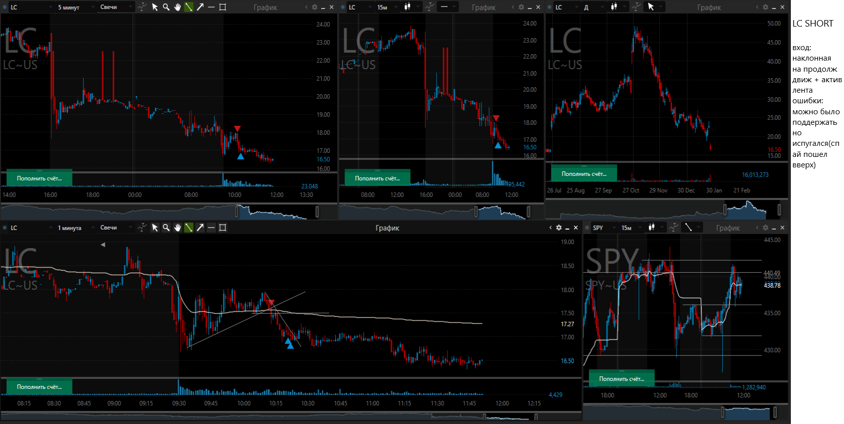844x424 pixels.
Task: Select the rectangle tool on LC 5-minute chart
Action: tap(223, 7)
